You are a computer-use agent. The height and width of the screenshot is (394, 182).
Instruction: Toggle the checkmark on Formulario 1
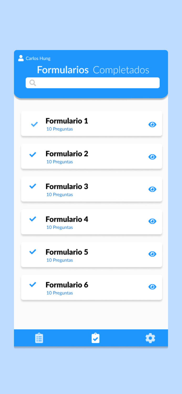tap(34, 124)
